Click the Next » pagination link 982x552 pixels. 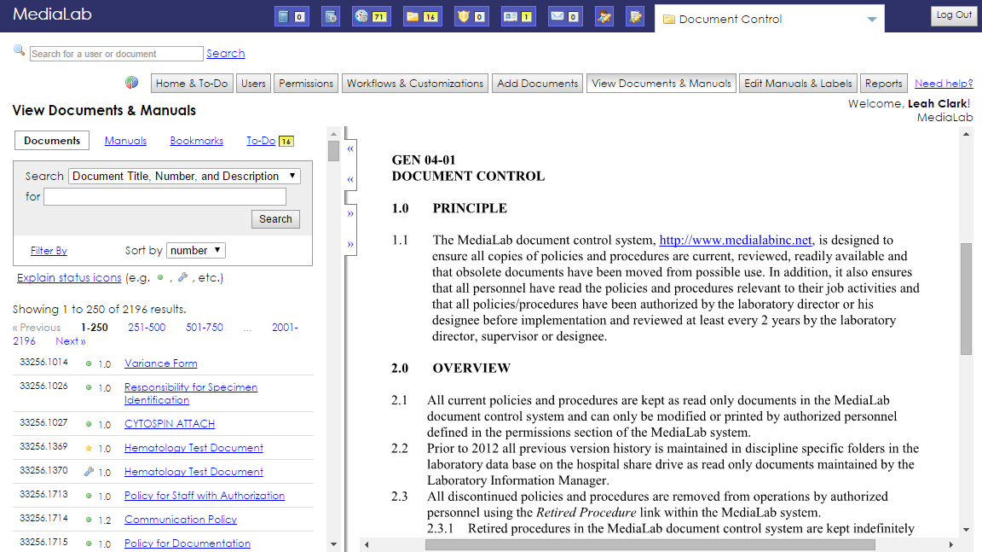coord(70,341)
